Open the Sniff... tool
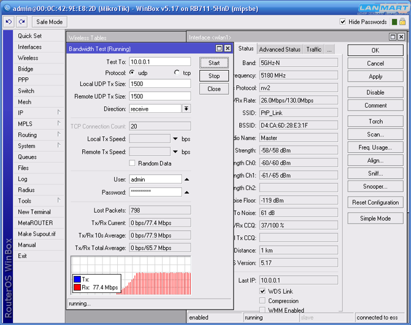 pyautogui.click(x=375, y=173)
